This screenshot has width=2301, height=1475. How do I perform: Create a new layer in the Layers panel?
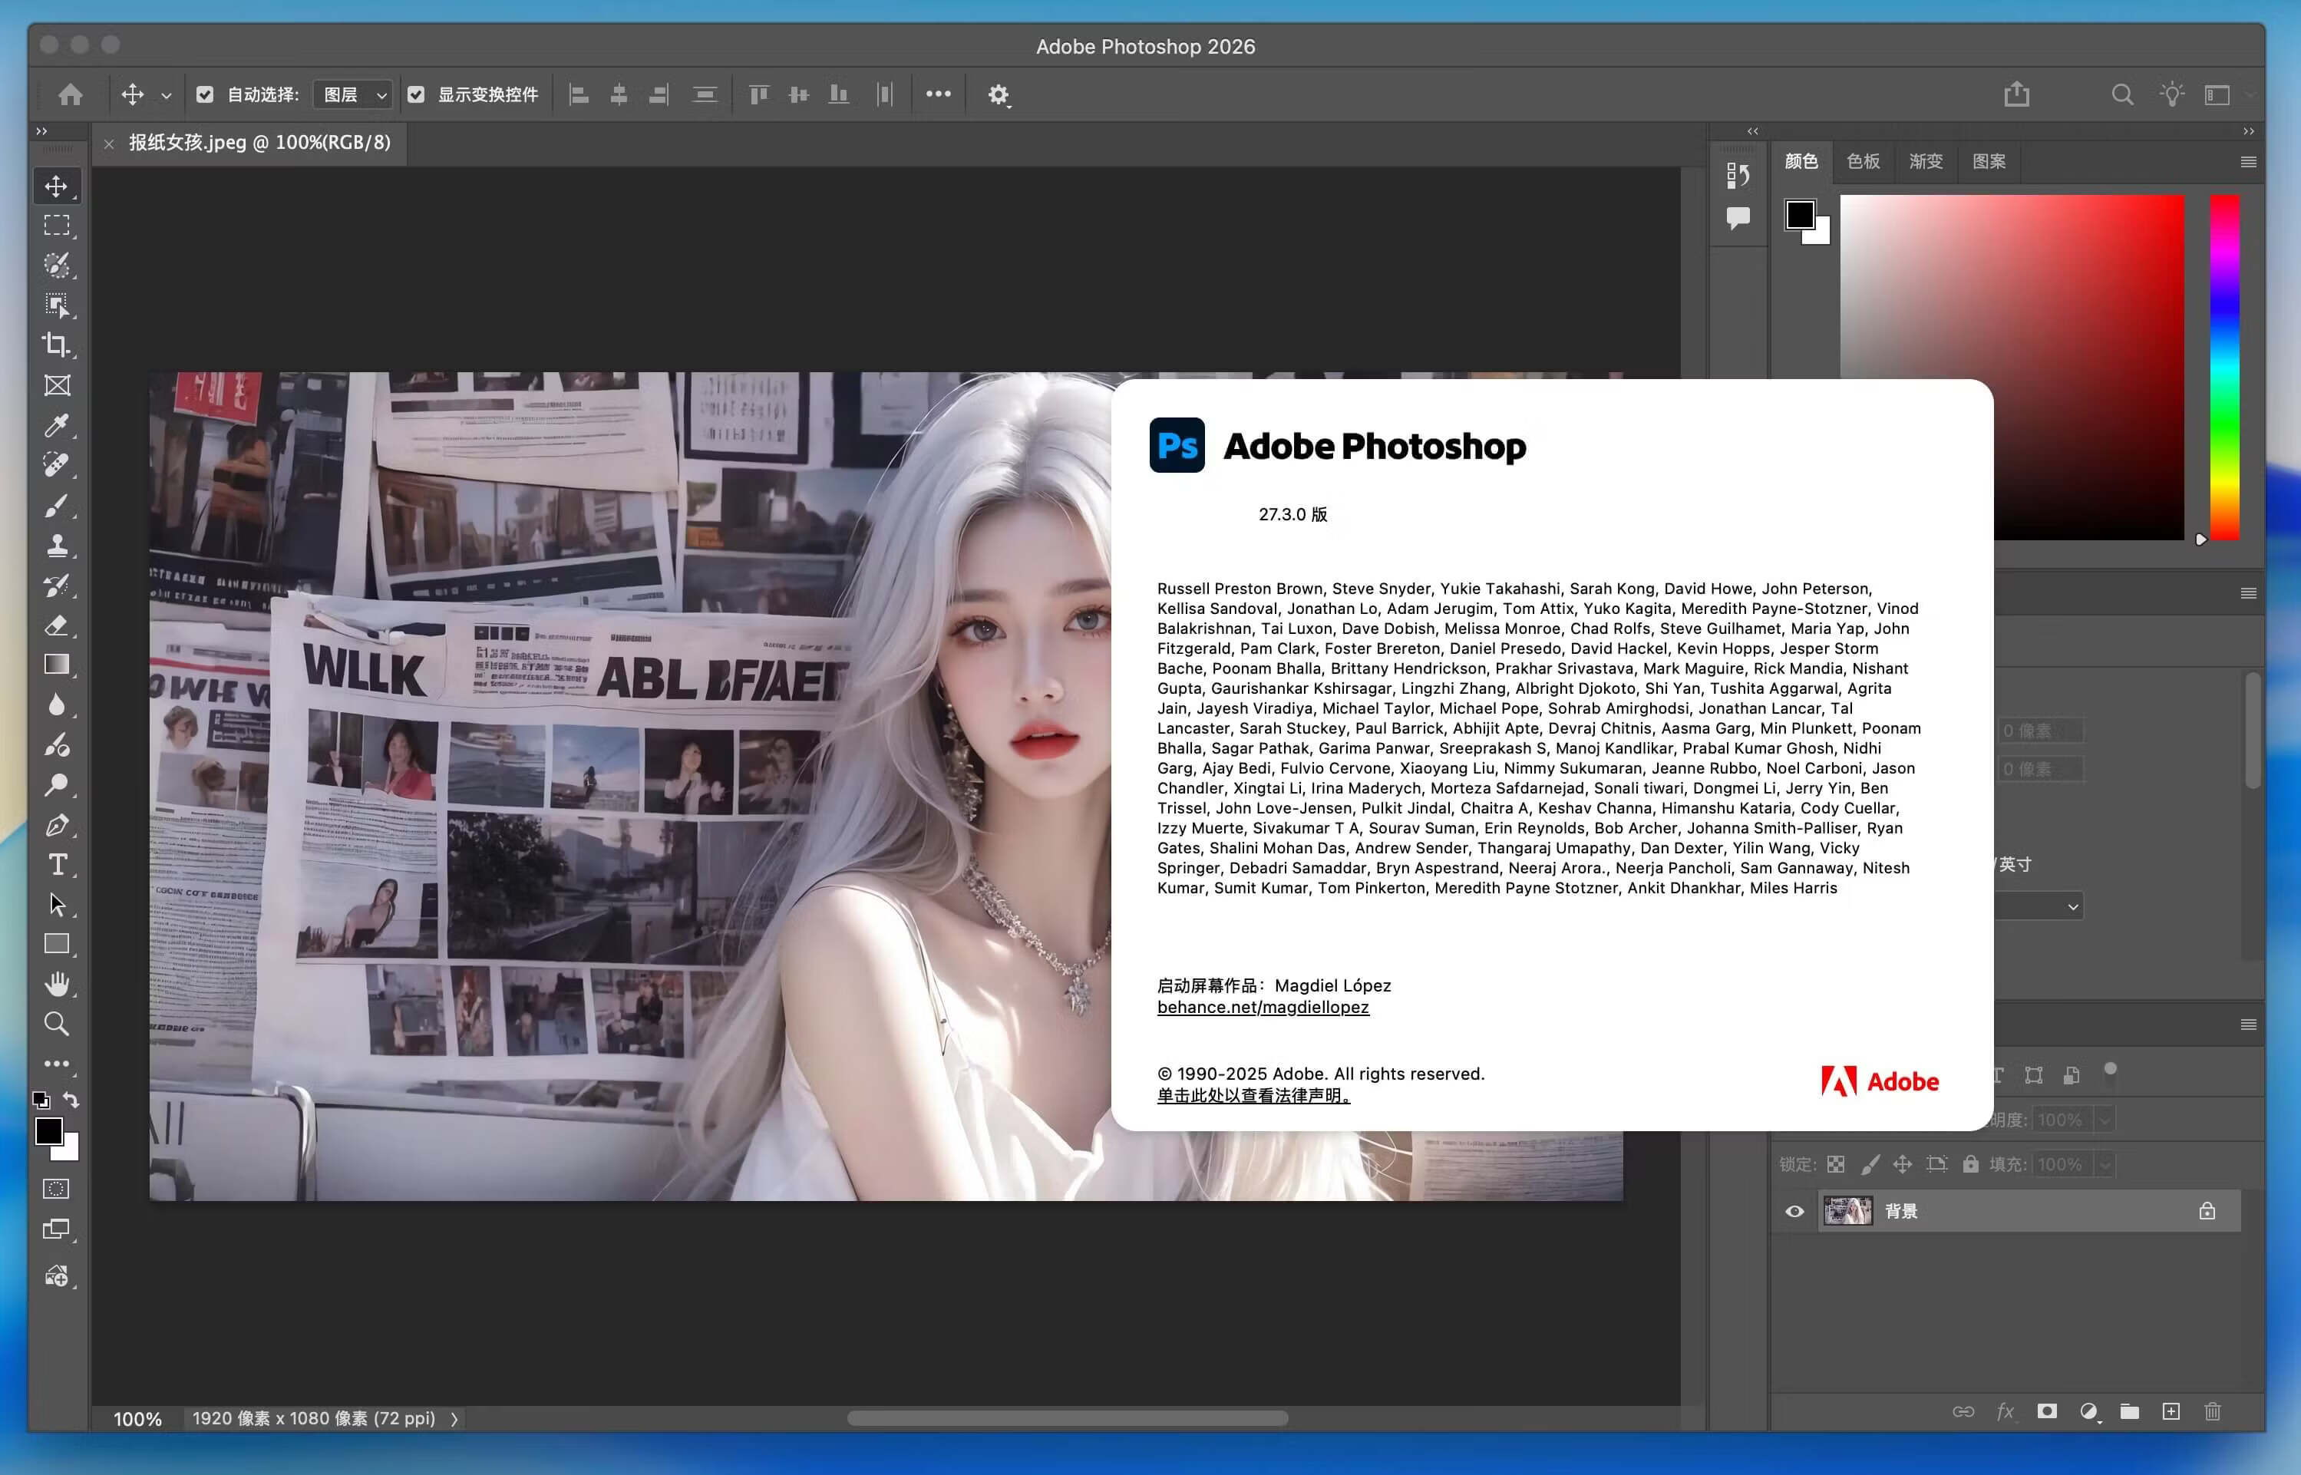(2171, 1411)
